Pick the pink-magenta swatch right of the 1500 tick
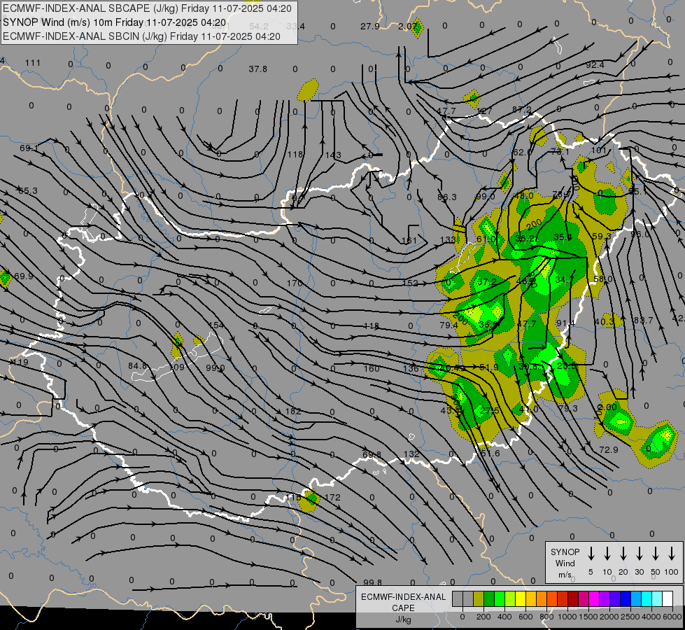The height and width of the screenshot is (630, 685). (584, 598)
